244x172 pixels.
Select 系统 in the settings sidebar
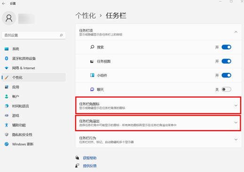(x=34, y=49)
